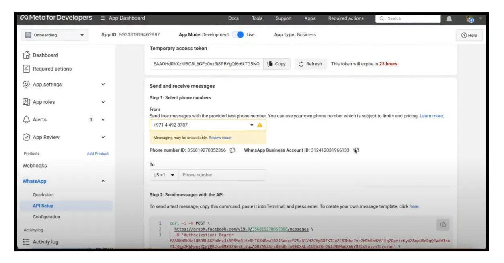
Task: Click the Alerts count badge showing 1
Action: click(x=91, y=119)
